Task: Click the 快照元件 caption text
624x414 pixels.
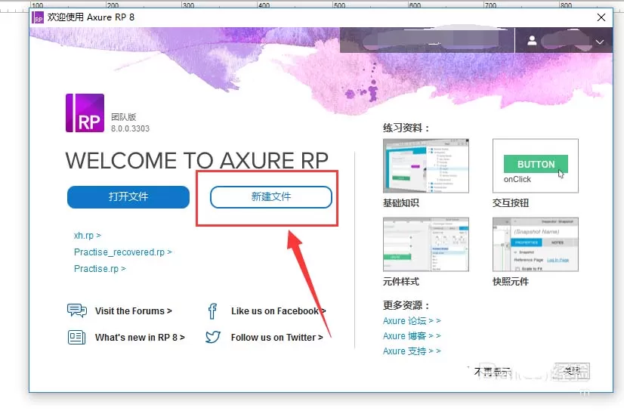Action: pos(511,282)
